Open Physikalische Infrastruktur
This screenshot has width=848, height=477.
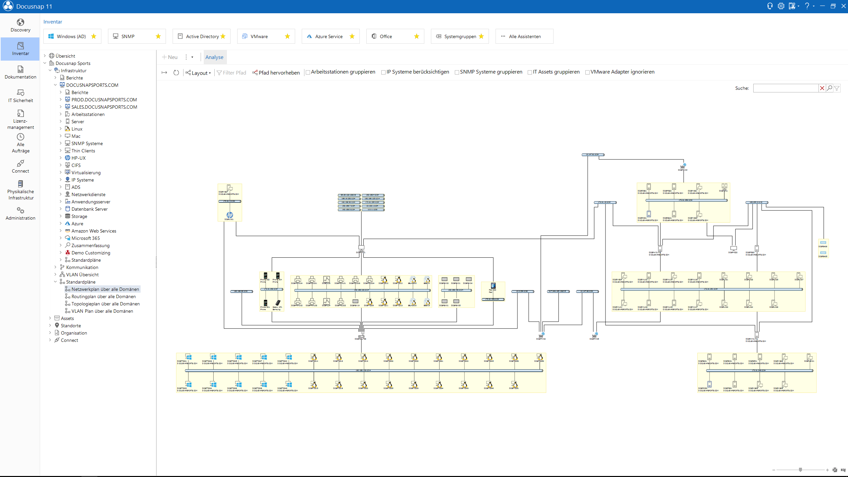[x=20, y=189]
